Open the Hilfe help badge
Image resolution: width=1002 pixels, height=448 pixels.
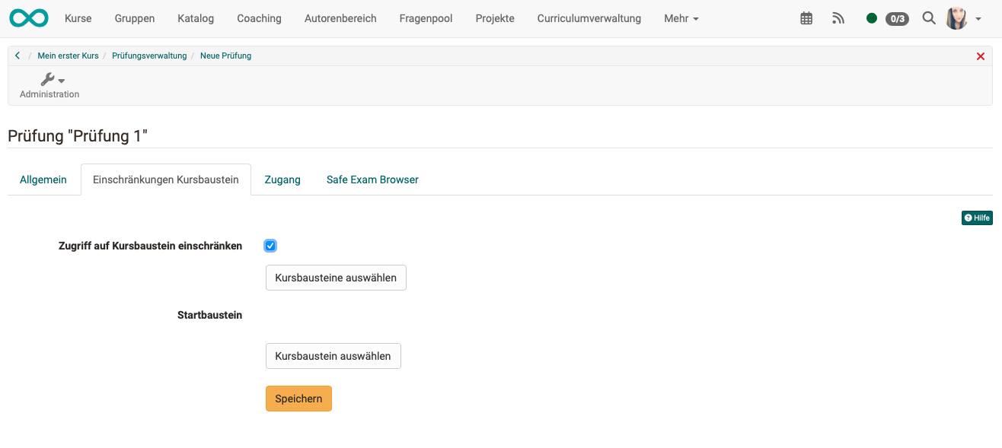(977, 218)
